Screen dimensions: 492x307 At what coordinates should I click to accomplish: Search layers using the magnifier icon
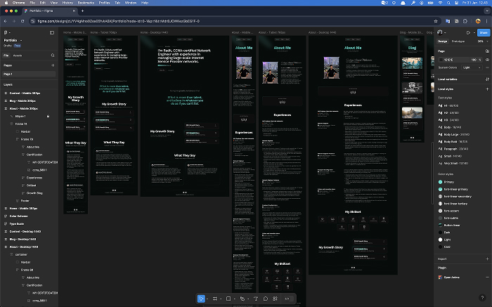[x=52, y=55]
